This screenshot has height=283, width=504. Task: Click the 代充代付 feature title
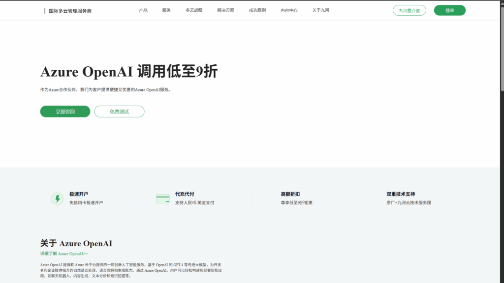pyautogui.click(x=185, y=194)
